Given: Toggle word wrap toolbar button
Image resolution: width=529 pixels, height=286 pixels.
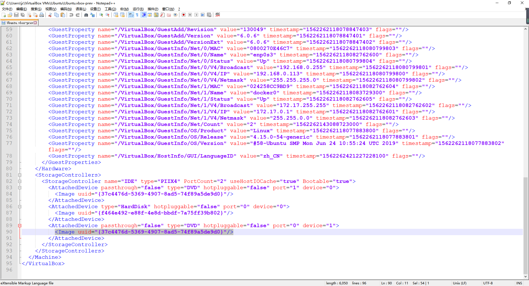Looking at the screenshot, I should [131, 15].
